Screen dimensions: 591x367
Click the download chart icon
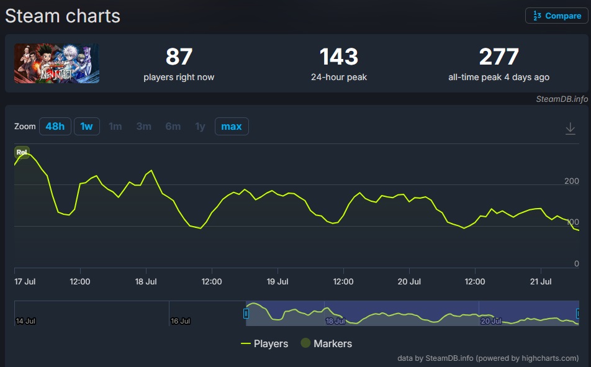click(571, 129)
